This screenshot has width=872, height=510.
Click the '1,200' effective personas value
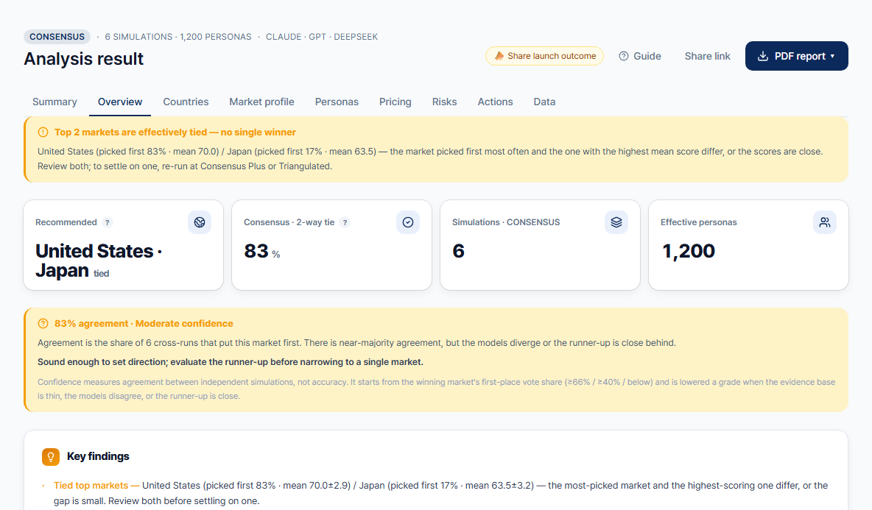coord(689,251)
